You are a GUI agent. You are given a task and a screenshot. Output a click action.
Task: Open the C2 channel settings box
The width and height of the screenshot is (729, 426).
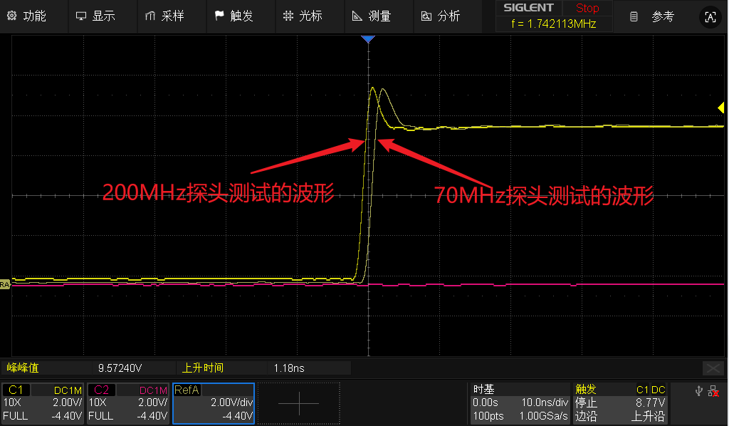pos(128,403)
